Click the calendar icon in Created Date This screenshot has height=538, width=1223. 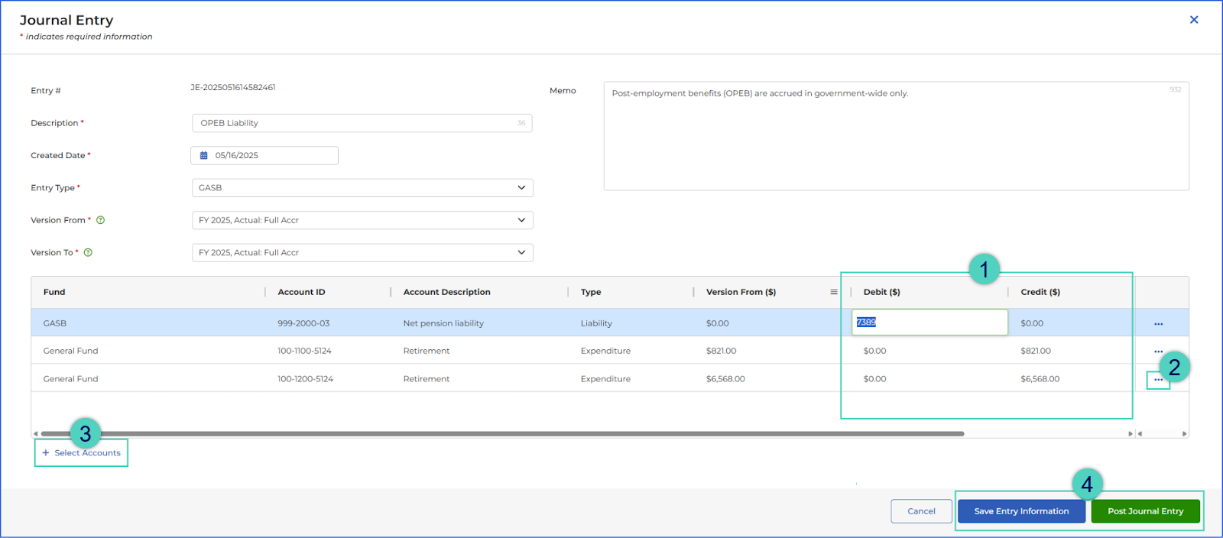coord(204,155)
